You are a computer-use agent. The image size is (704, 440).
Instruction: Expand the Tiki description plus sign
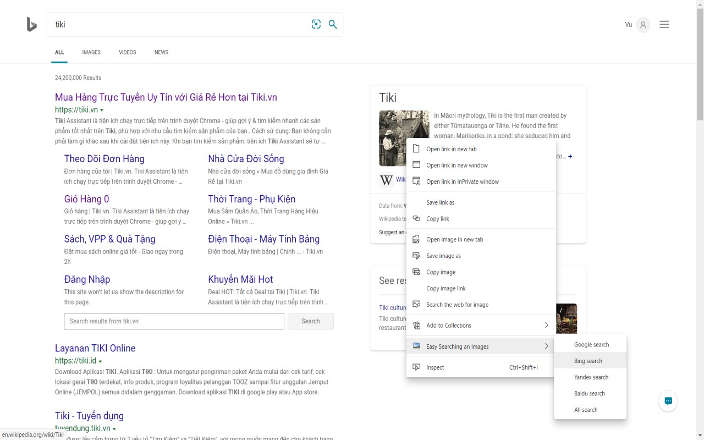click(x=570, y=157)
